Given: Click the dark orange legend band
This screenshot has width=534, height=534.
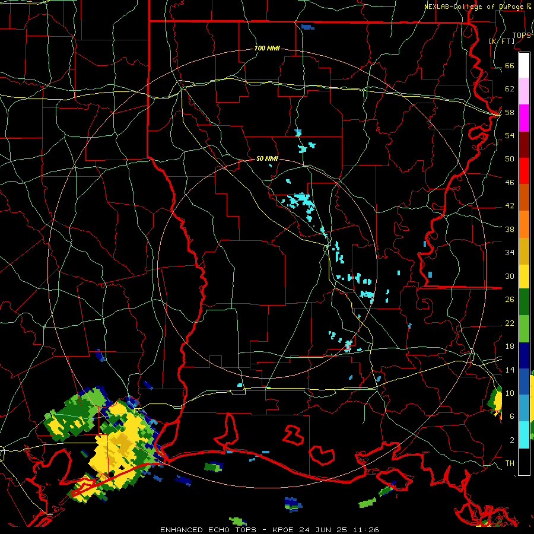Looking at the screenshot, I should click(524, 198).
